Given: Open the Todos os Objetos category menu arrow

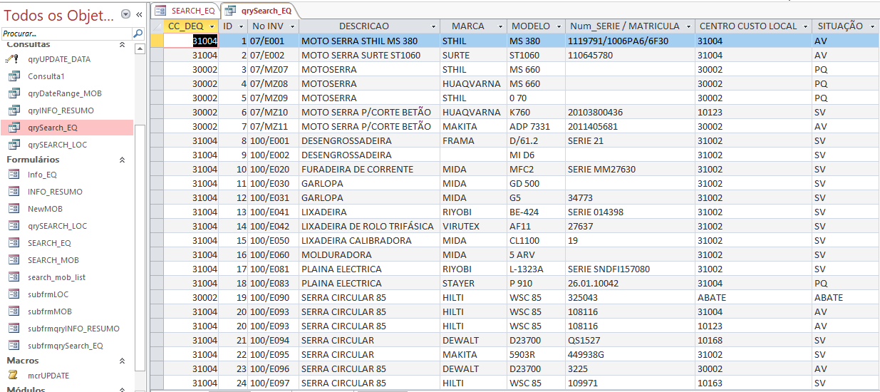Looking at the screenshot, I should [x=126, y=14].
